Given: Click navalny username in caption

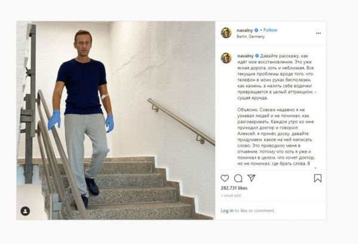Looking at the screenshot, I should point(245,56).
